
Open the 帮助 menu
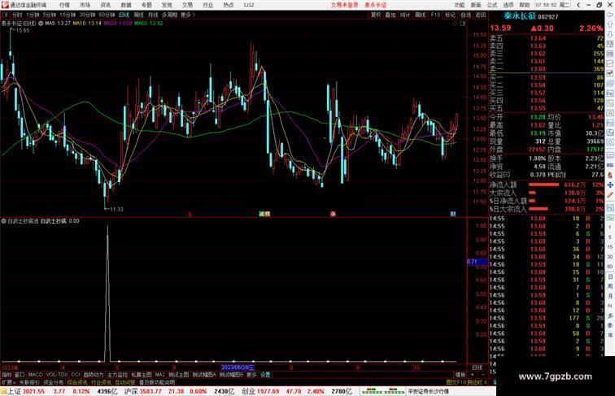(524, 5)
